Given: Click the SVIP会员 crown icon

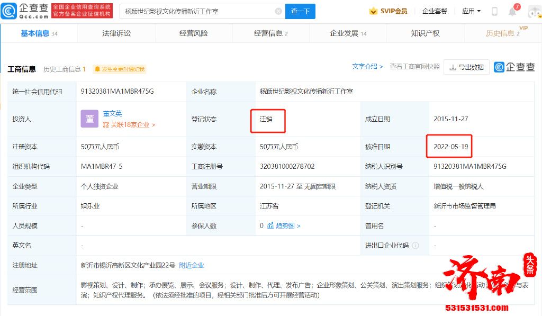Looking at the screenshot, I should point(373,11).
